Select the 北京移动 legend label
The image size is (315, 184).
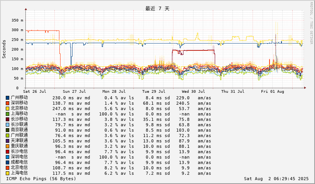(19, 108)
